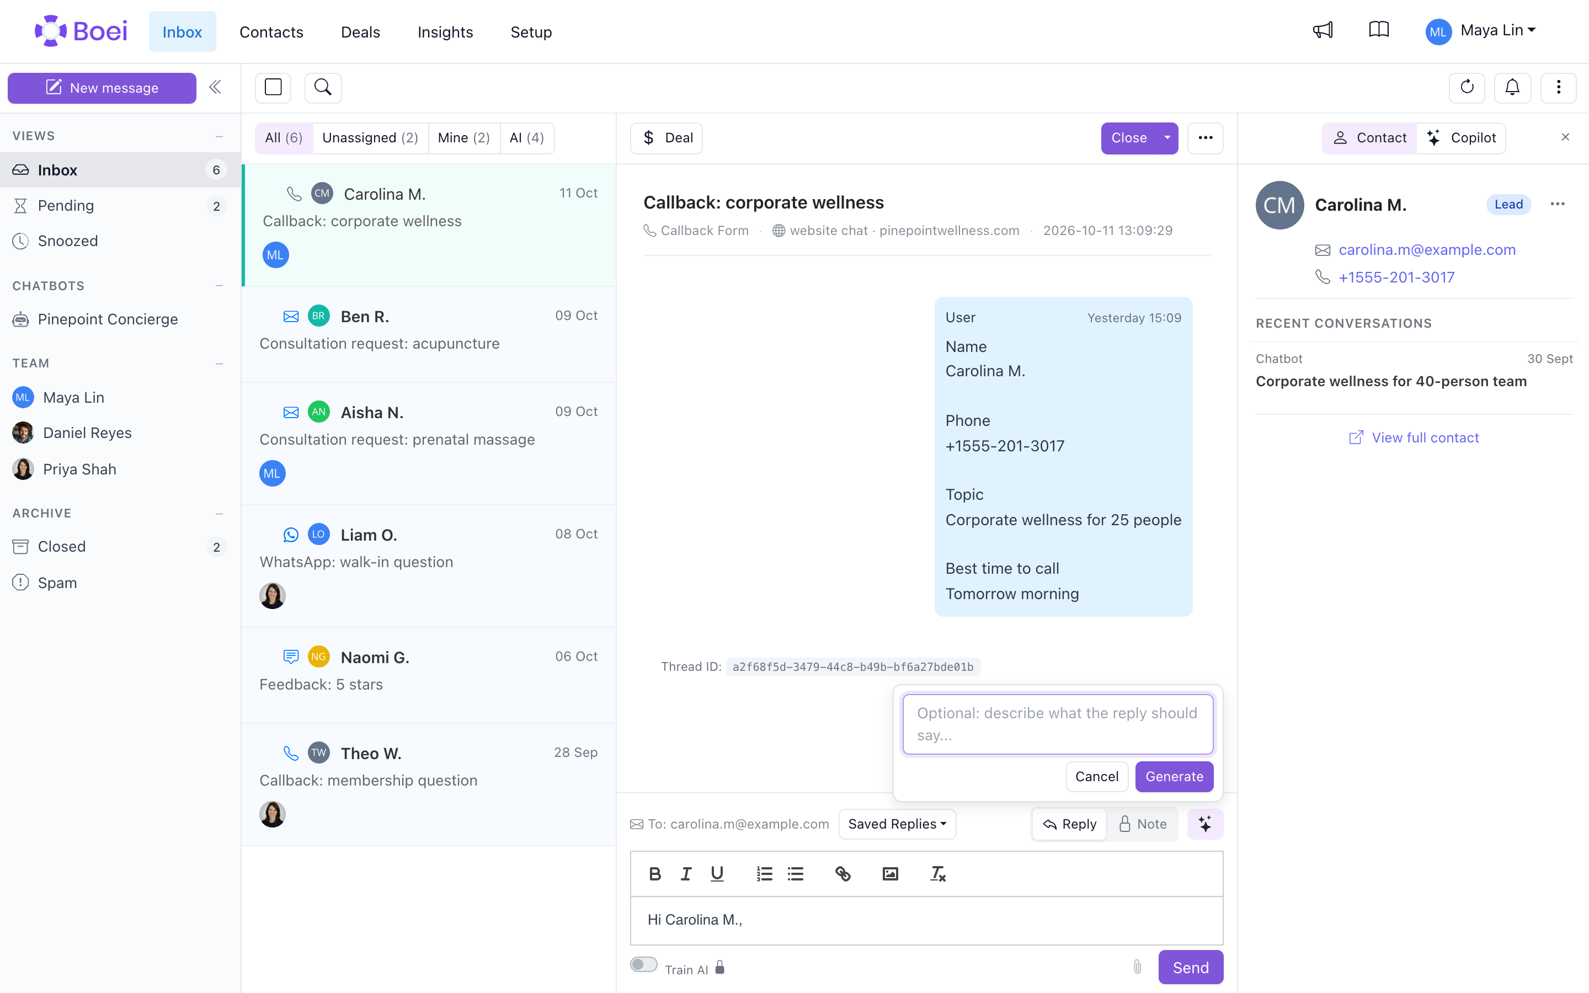Open Carolina M. contact options ellipsis
The image size is (1589, 993).
[1558, 204]
